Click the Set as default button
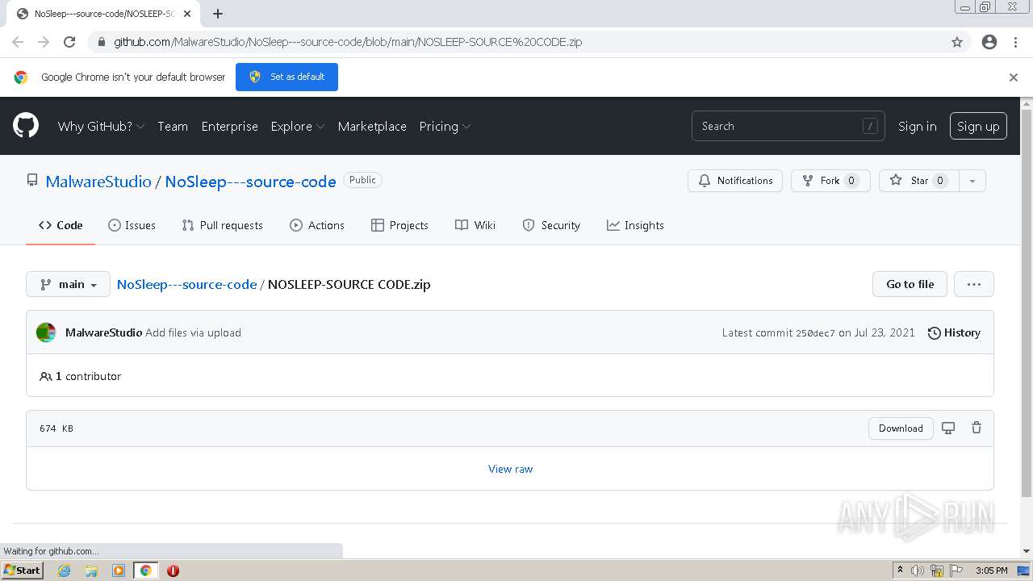The image size is (1033, 581). (x=286, y=77)
